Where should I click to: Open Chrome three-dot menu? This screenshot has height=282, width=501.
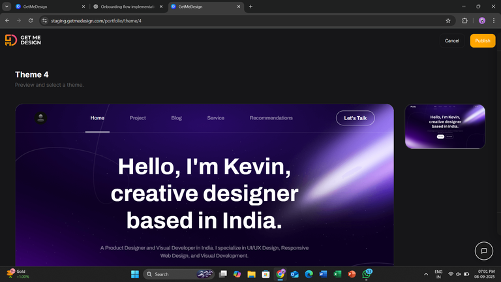(494, 21)
